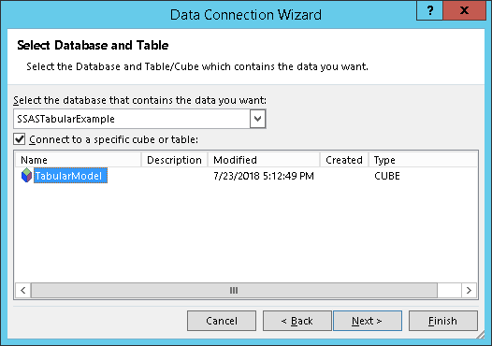Image resolution: width=492 pixels, height=346 pixels.
Task: Select the TabularModel row name
Action: [x=70, y=176]
